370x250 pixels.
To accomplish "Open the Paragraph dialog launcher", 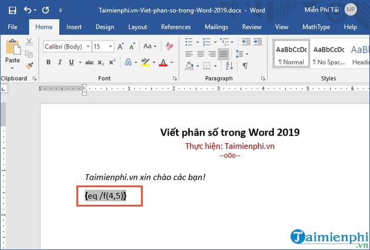I will point(263,79).
